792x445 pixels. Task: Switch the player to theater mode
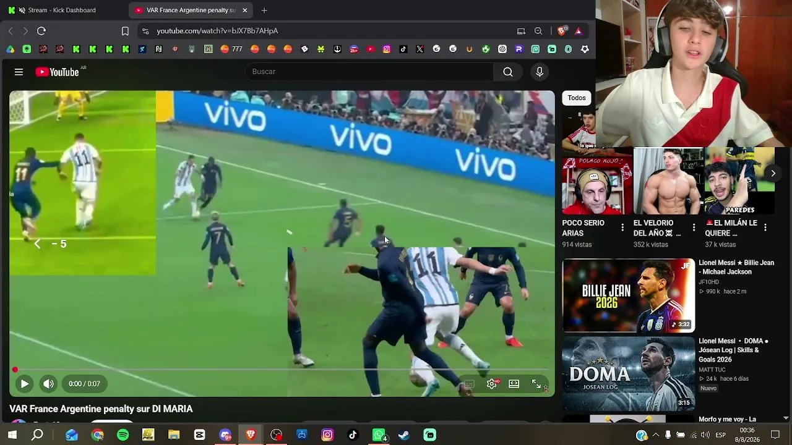514,384
